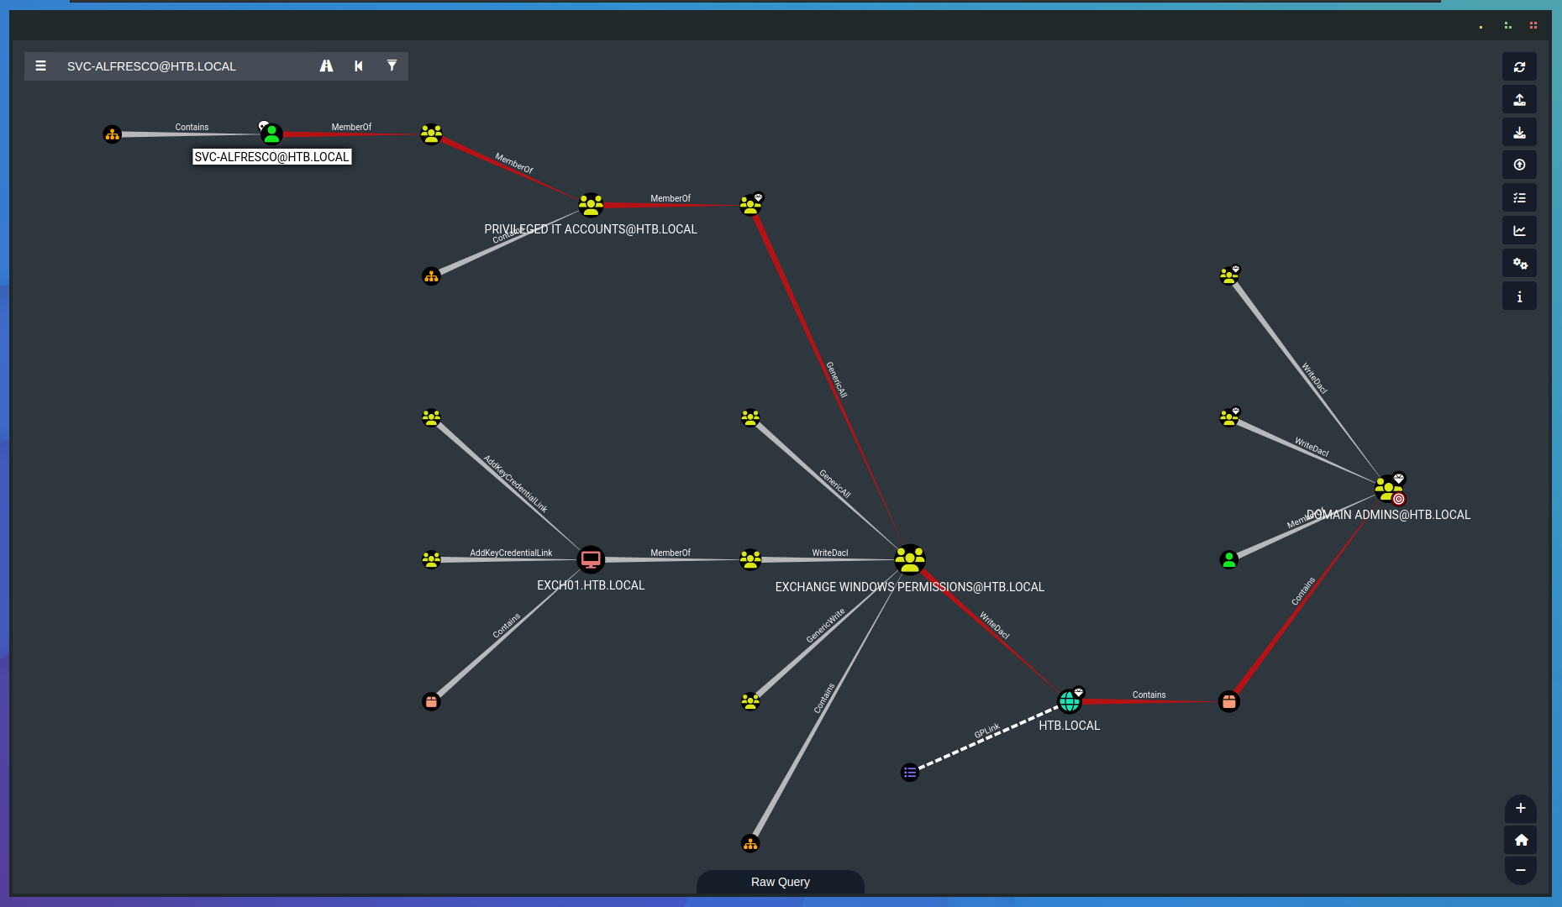
Task: Select the container node left of DOMAIN ADMINS Contains edge
Action: [1229, 701]
